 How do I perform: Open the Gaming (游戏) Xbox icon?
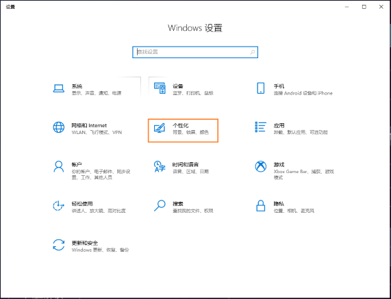coord(261,166)
